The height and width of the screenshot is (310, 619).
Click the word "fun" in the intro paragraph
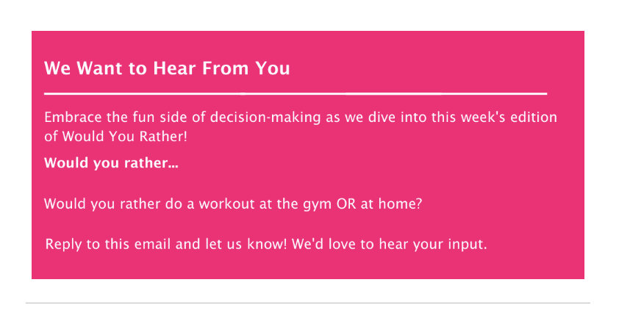(x=143, y=117)
